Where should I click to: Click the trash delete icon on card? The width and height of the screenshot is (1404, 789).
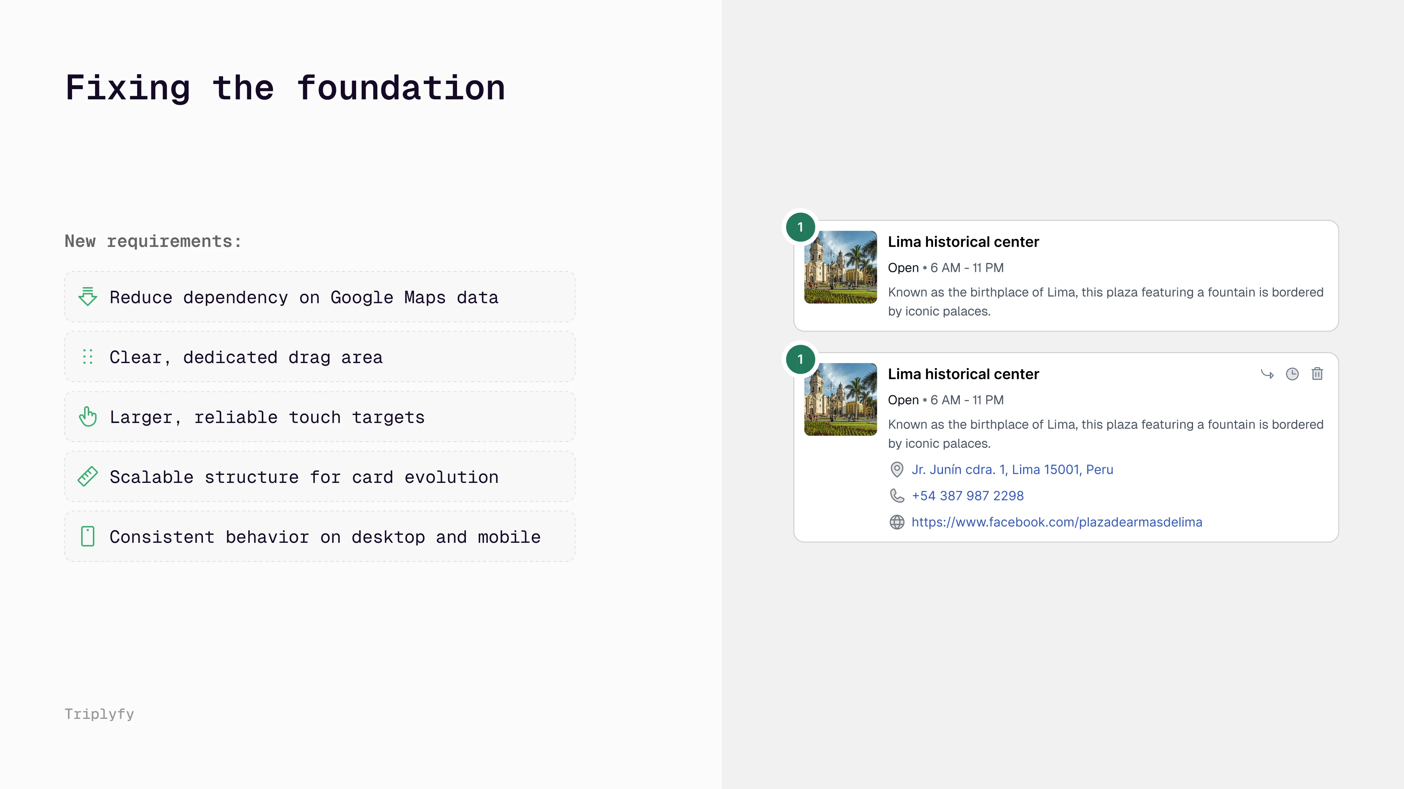(x=1317, y=374)
